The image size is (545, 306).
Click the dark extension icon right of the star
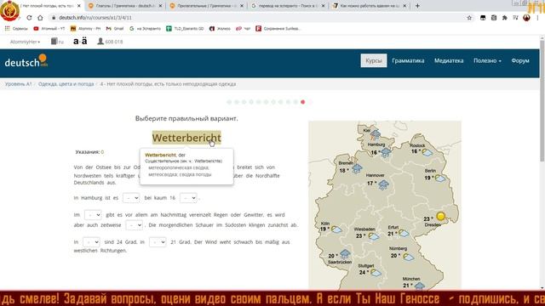pos(483,18)
